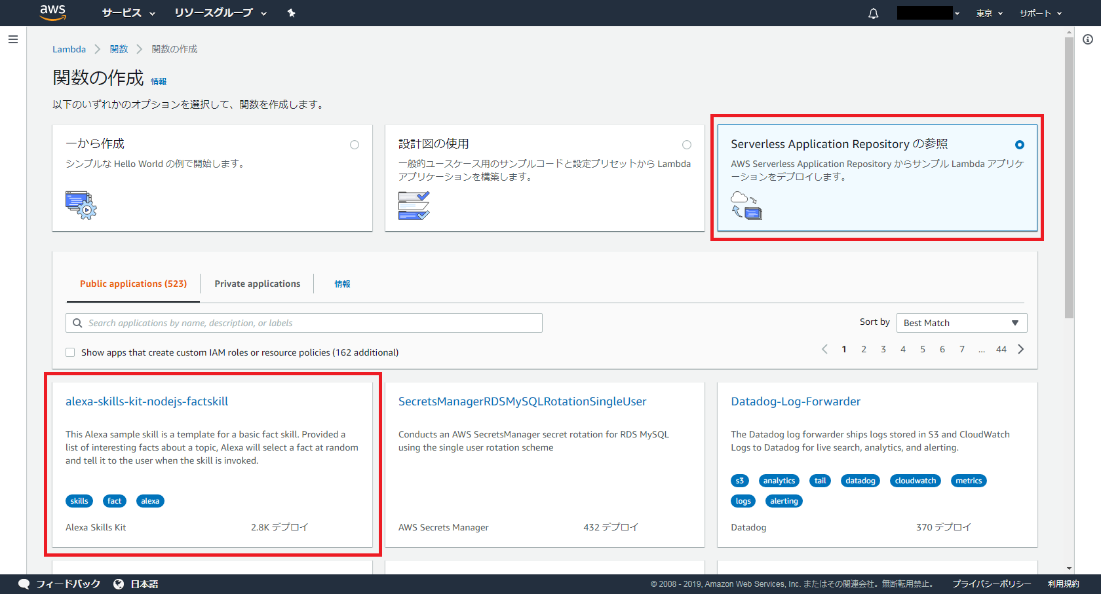Viewport: 1101px width, 594px height.
Task: Open the alexa-skills-kit-nodejs-factskill application
Action: coord(146,401)
